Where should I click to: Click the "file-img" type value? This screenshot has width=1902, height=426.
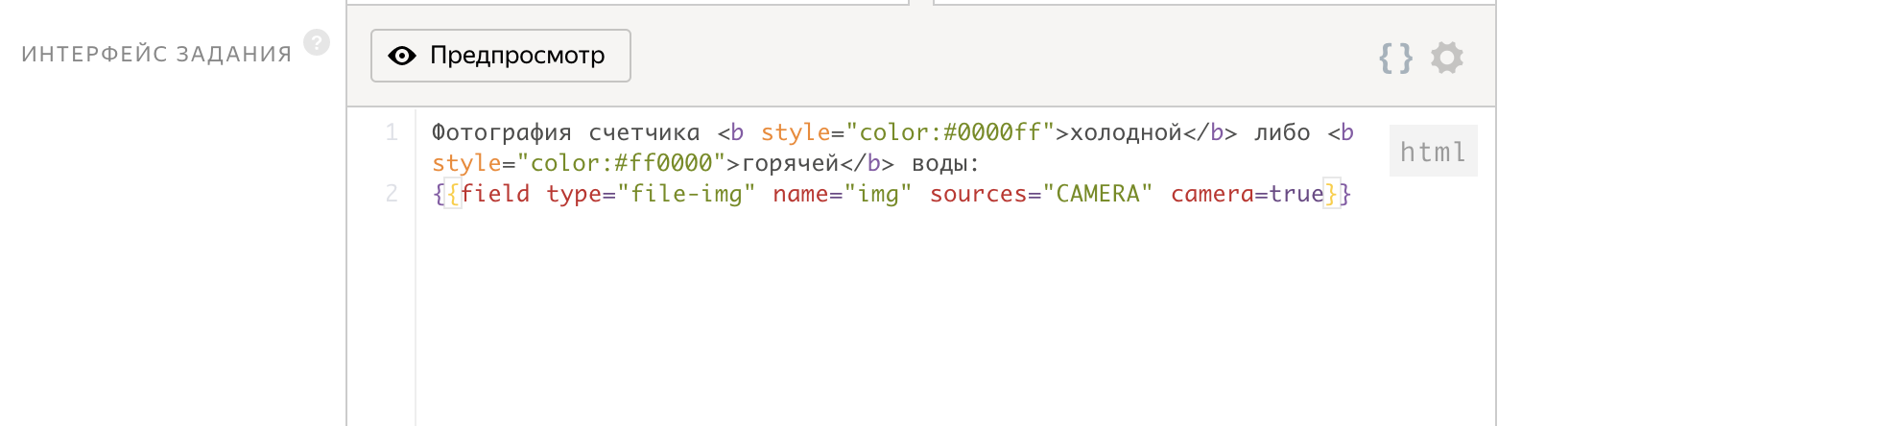(x=686, y=194)
